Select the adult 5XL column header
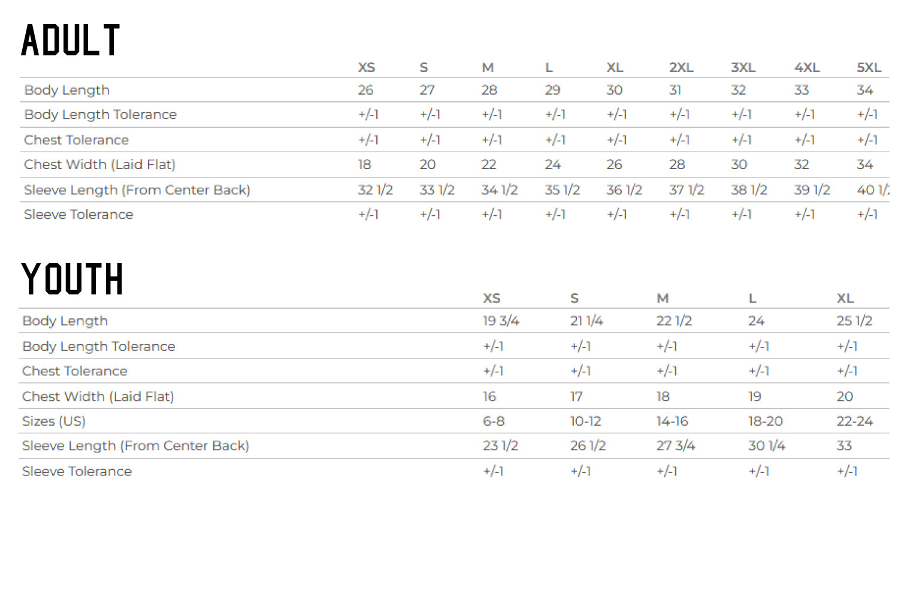 (869, 68)
